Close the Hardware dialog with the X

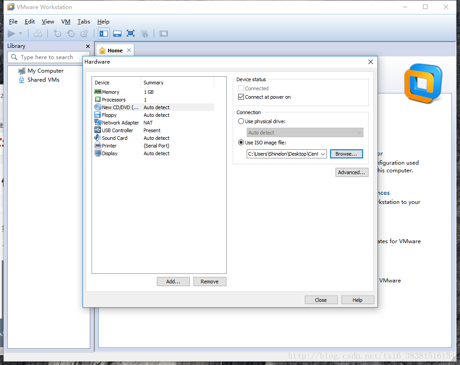pyautogui.click(x=371, y=62)
